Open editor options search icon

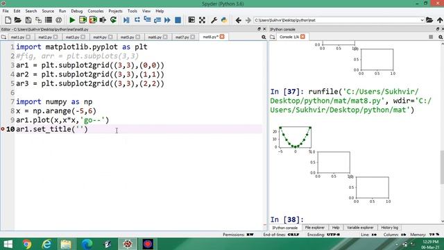pyautogui.click(x=264, y=37)
